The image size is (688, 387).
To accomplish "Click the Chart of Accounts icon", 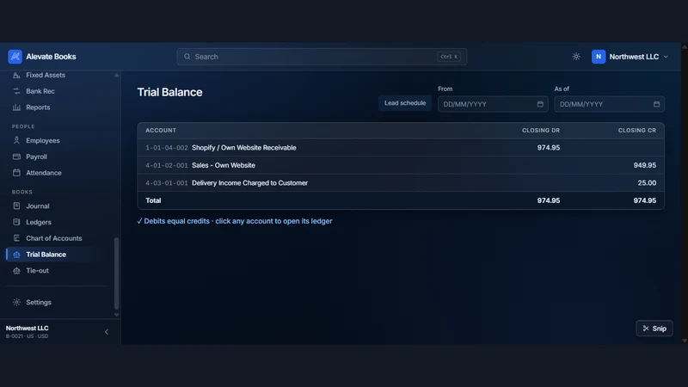I will pos(16,238).
